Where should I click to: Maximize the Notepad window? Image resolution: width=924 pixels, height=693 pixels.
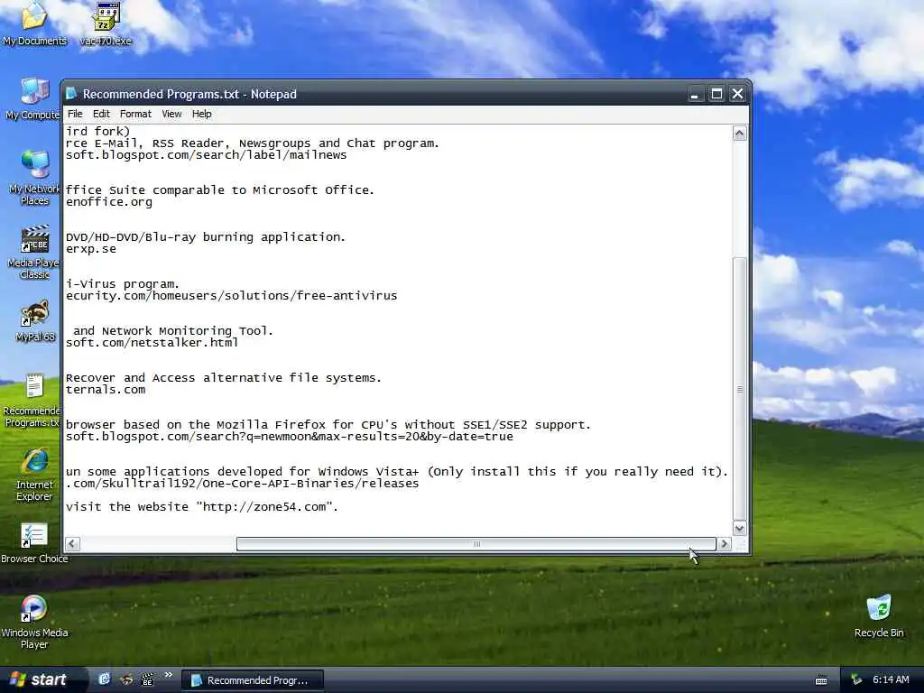(x=716, y=94)
